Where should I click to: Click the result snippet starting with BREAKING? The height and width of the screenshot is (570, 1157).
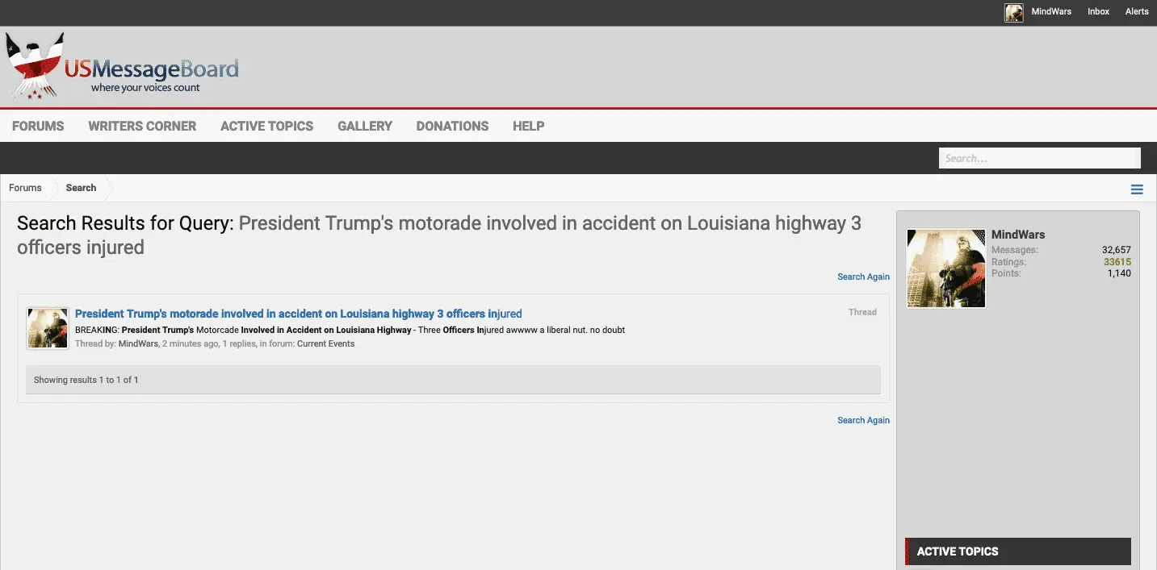(x=350, y=330)
